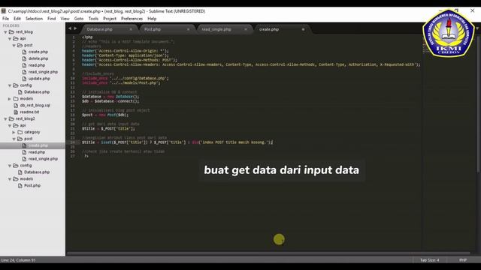Click the delete.php file icon
481x270 pixels.
tap(24, 58)
